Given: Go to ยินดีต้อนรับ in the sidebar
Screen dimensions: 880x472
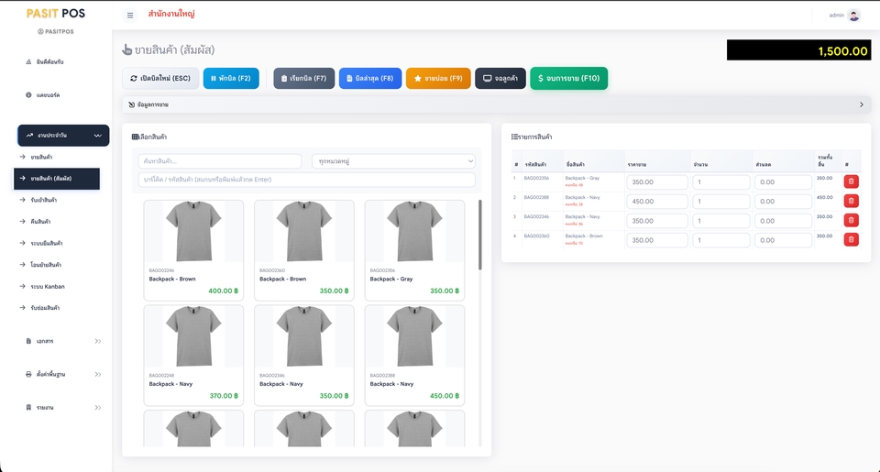Looking at the screenshot, I should tap(49, 61).
